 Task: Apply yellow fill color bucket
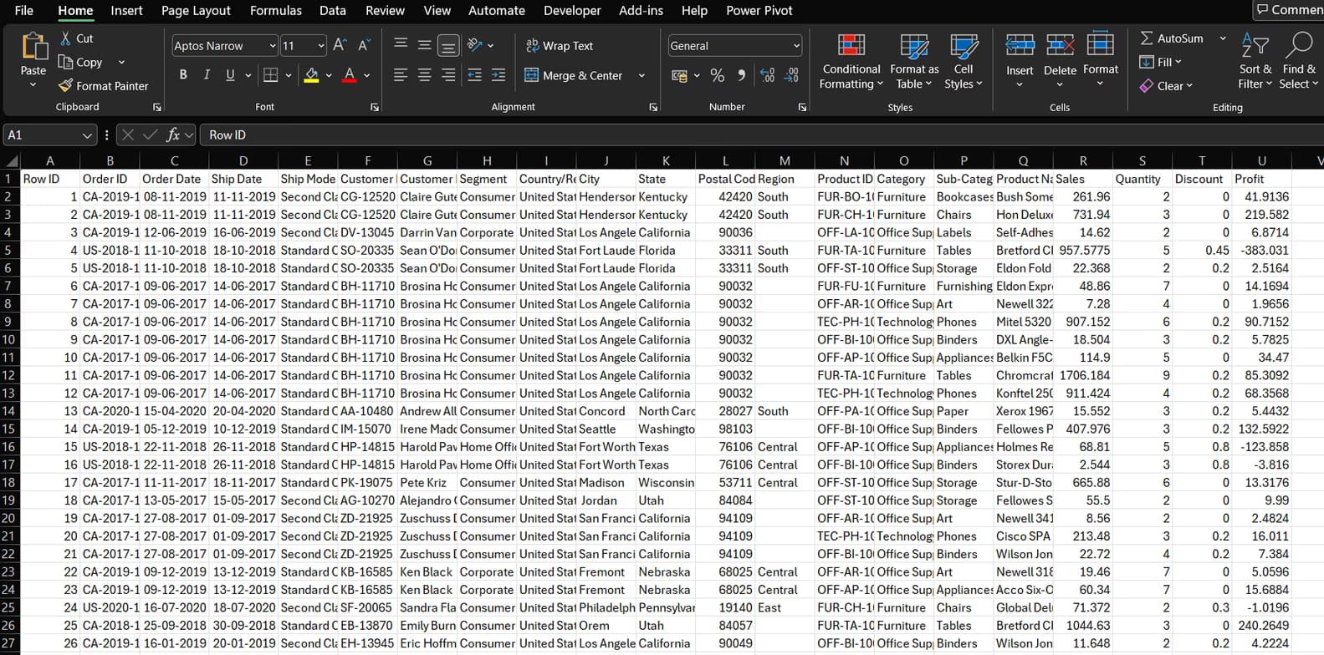311,75
